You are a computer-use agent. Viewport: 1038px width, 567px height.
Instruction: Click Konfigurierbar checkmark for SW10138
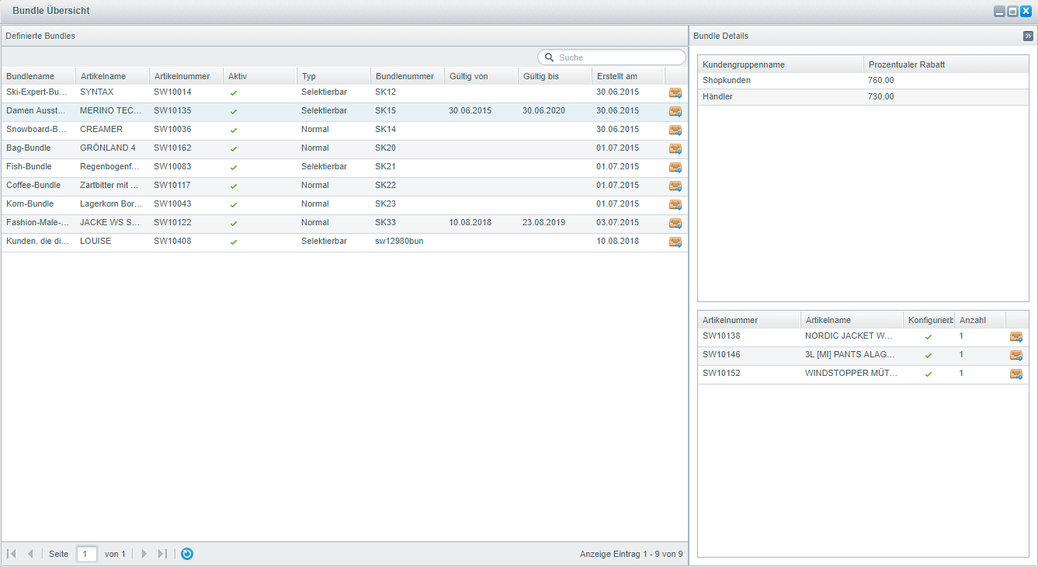coord(928,336)
